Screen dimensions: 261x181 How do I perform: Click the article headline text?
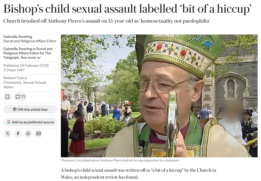[127, 9]
